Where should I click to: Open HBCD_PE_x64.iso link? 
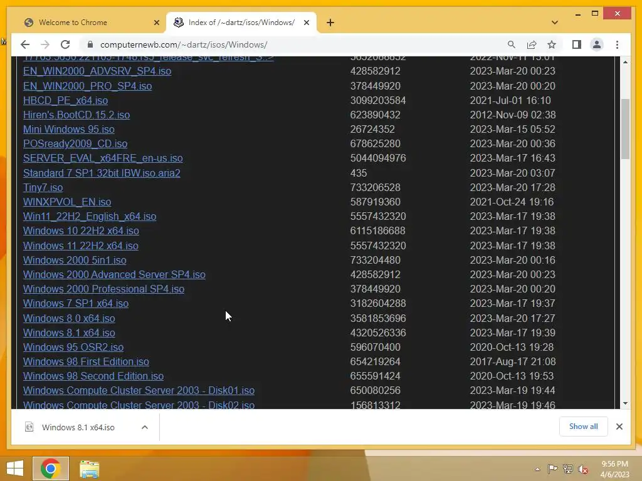[x=65, y=100]
